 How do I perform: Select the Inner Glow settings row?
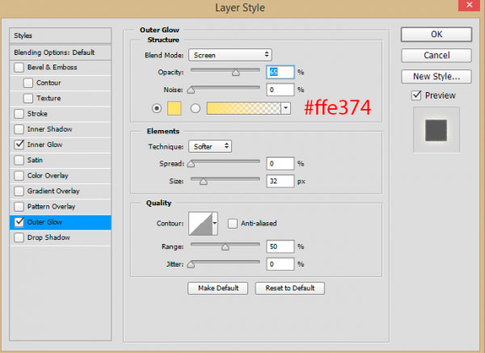coord(61,145)
